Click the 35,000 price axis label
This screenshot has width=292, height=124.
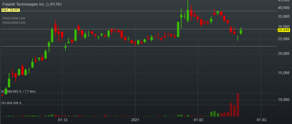click(284, 17)
